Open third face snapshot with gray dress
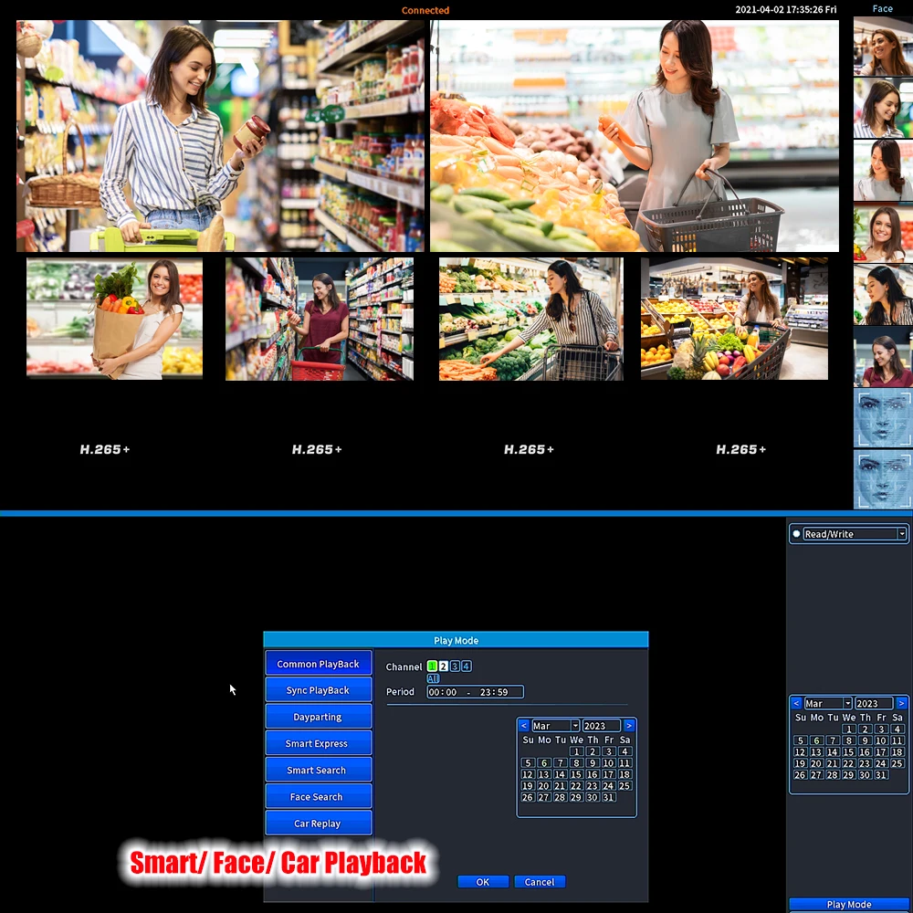The image size is (913, 913). [883, 172]
